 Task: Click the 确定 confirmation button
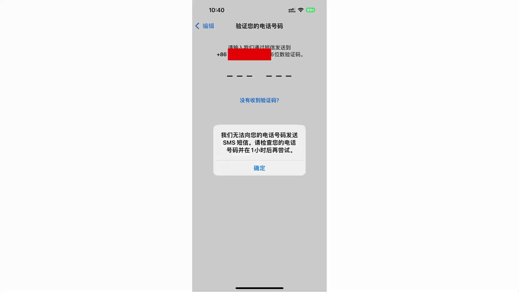pos(259,168)
